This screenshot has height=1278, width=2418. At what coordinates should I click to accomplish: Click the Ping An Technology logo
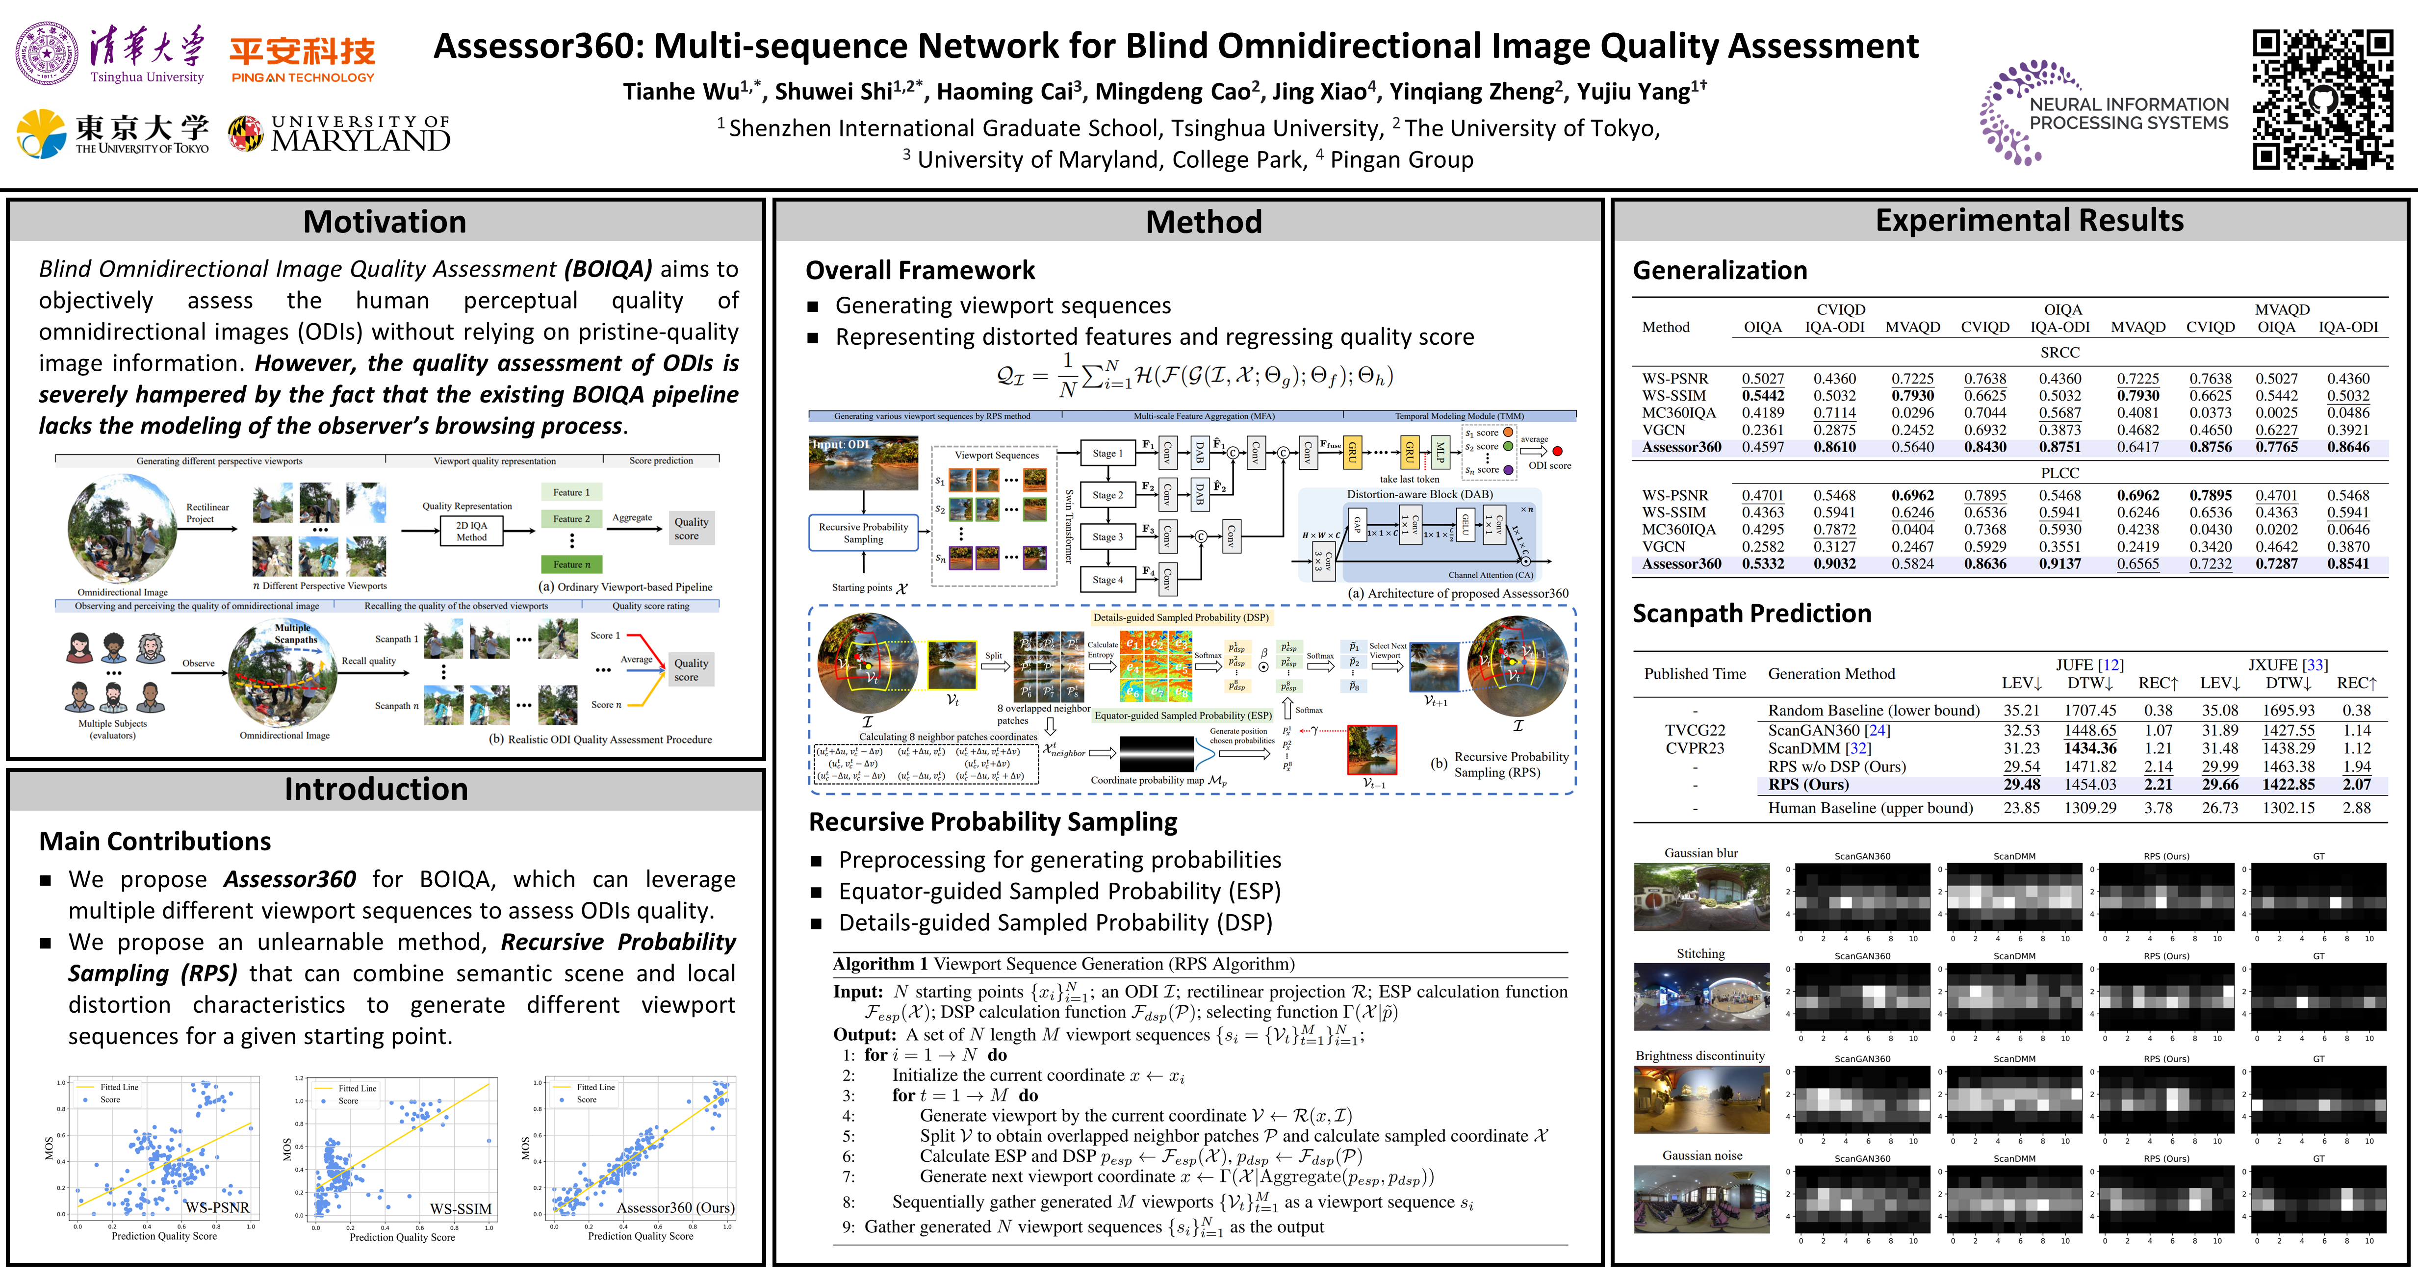point(302,58)
